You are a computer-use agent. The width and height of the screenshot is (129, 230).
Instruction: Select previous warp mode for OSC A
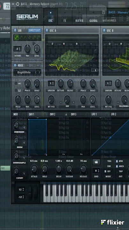pos(61,103)
